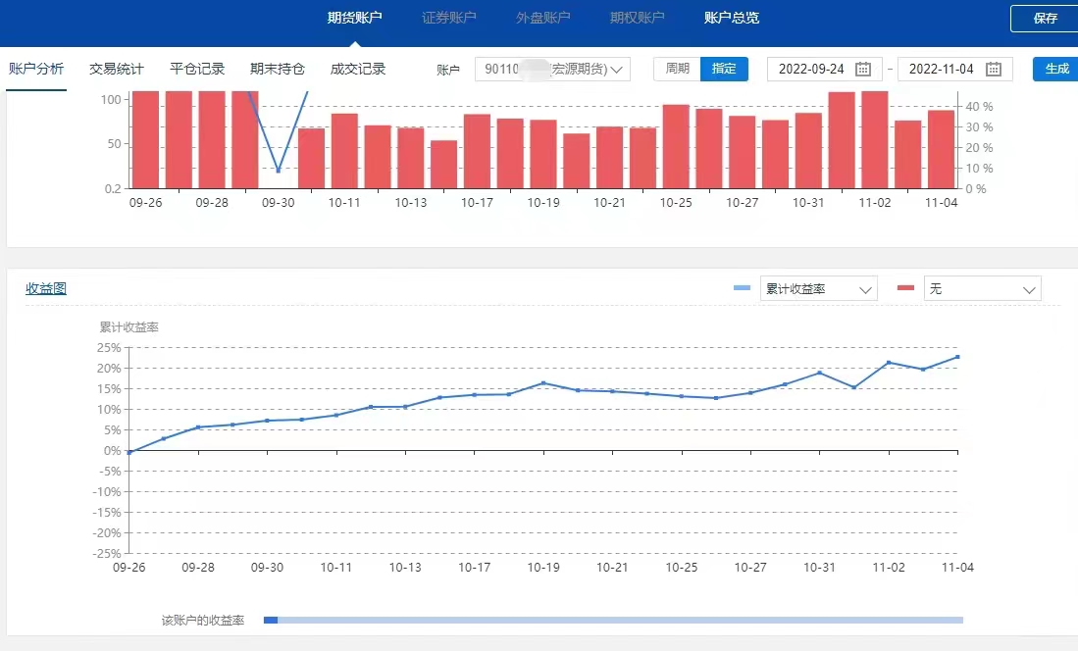Click the 保存 save button
1078x651 pixels.
[1045, 19]
